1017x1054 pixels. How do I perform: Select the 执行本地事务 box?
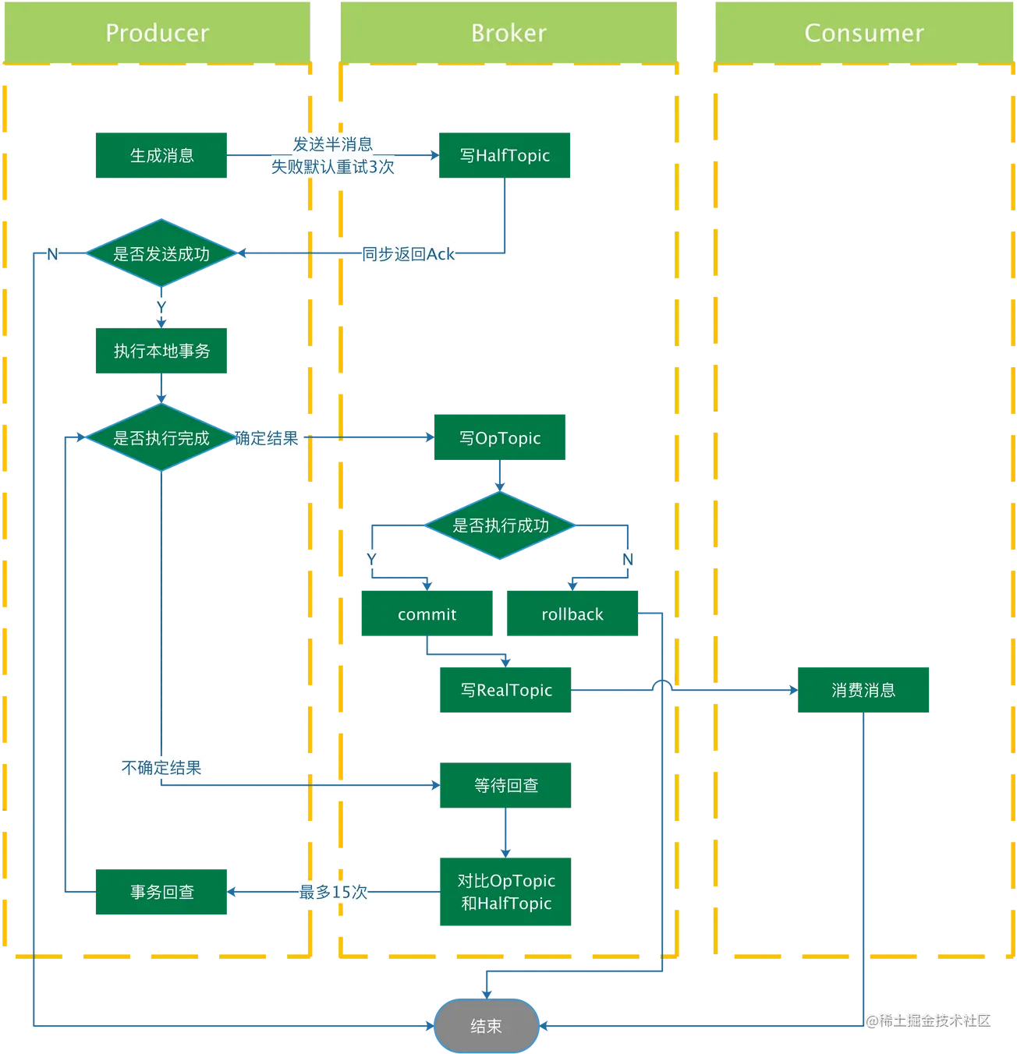(x=161, y=351)
